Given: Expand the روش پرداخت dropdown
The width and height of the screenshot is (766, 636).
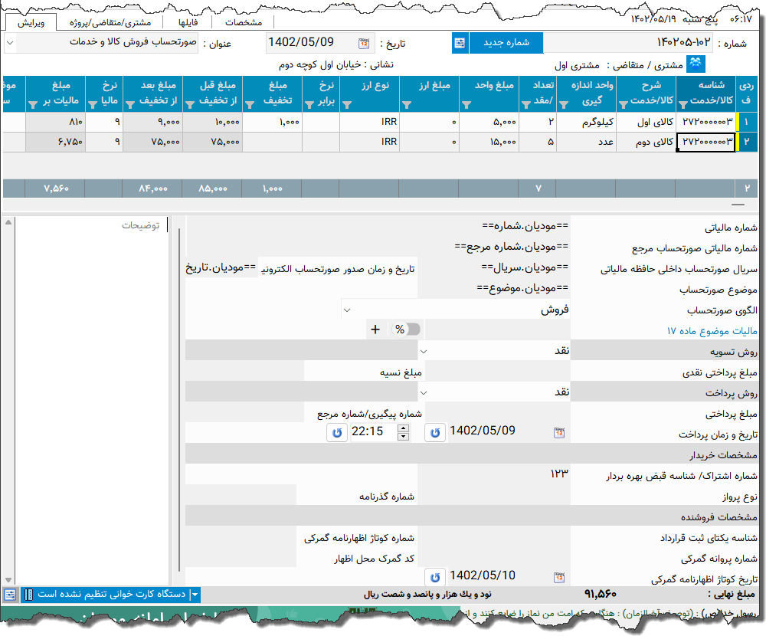Looking at the screenshot, I should click(422, 392).
